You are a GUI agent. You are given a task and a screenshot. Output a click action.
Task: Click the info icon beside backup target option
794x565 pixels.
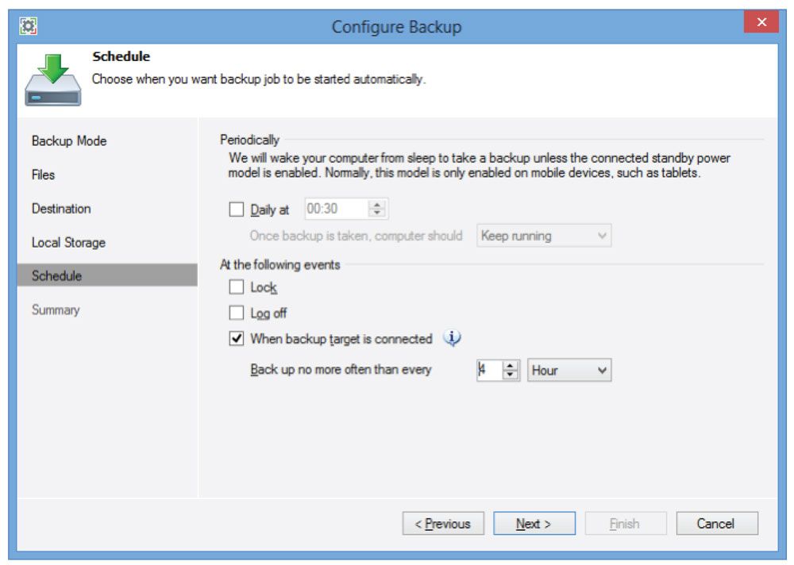coord(453,339)
